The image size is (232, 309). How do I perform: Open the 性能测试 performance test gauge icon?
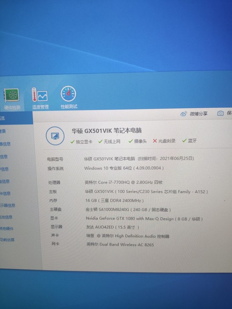(69, 97)
